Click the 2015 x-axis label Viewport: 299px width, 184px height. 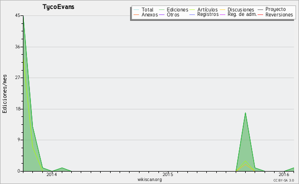168,174
